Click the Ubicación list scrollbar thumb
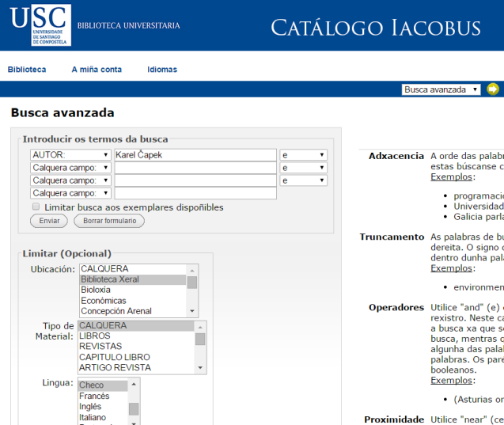The image size is (504, 425). tap(192, 283)
